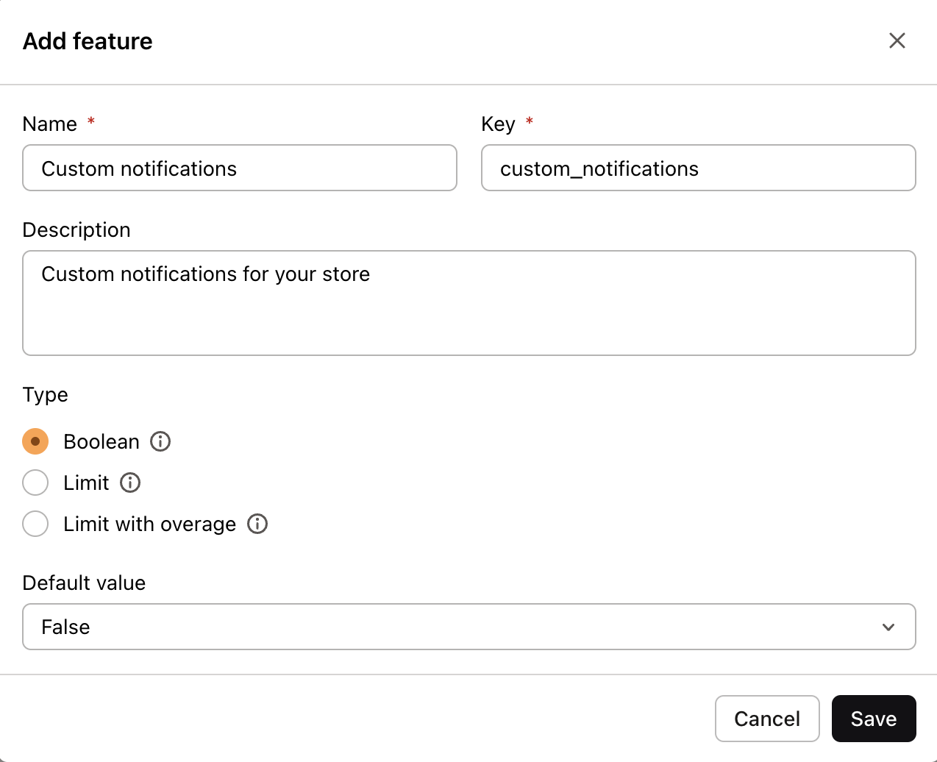Viewport: 937px width, 762px height.
Task: Choose Limit with overage as the type
Action: point(35,524)
